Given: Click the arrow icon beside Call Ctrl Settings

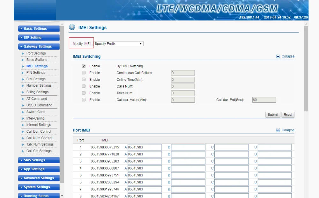Looking at the screenshot, I should tap(23, 151).
